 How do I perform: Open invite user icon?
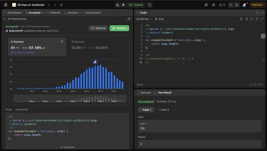pos(237,5)
